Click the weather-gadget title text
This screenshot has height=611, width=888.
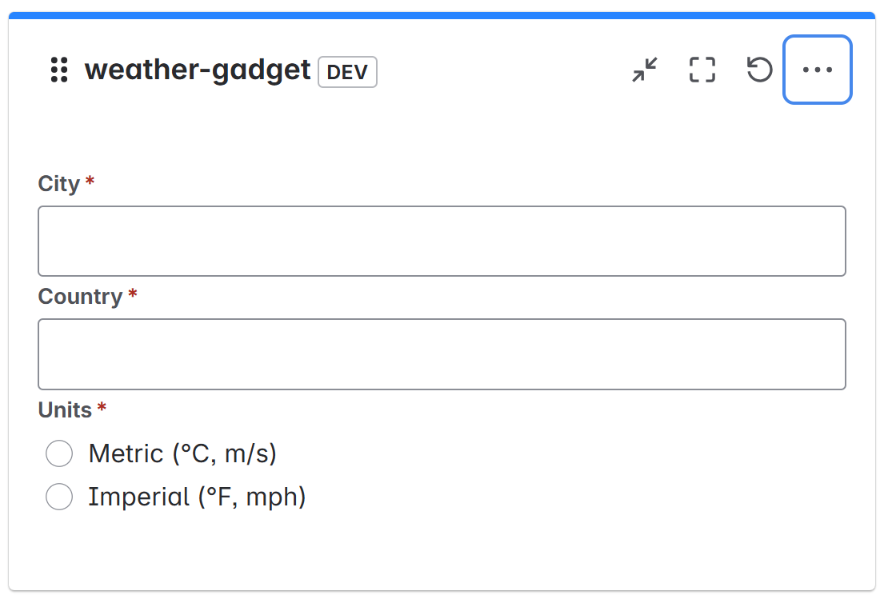point(198,70)
